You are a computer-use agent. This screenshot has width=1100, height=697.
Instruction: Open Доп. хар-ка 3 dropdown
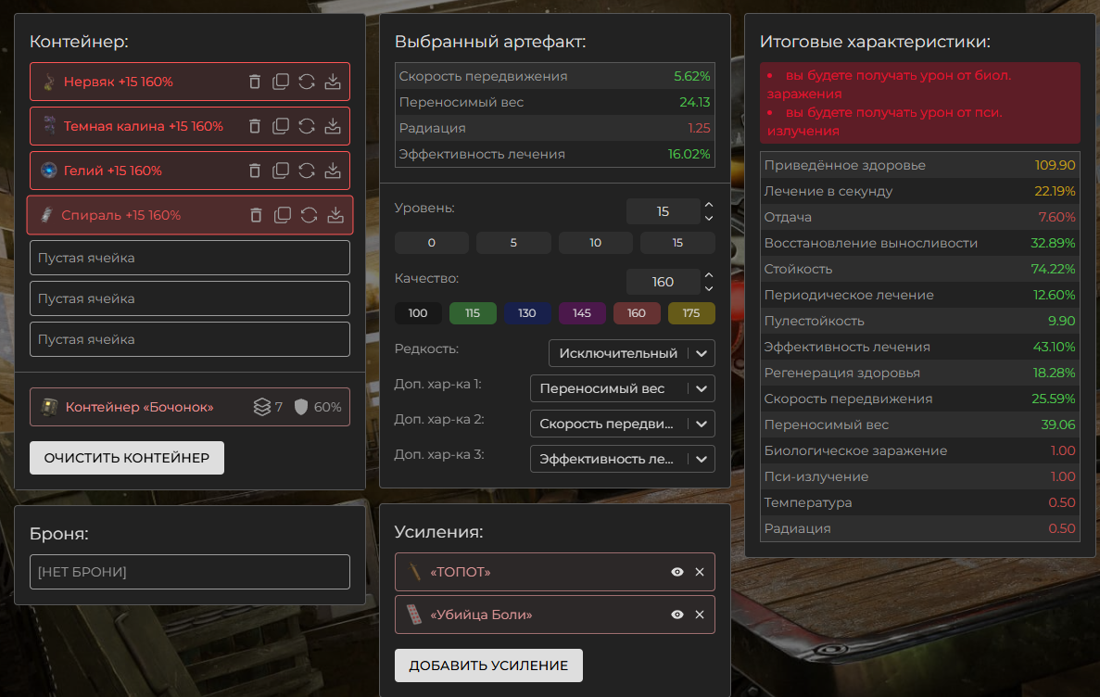pyautogui.click(x=622, y=459)
